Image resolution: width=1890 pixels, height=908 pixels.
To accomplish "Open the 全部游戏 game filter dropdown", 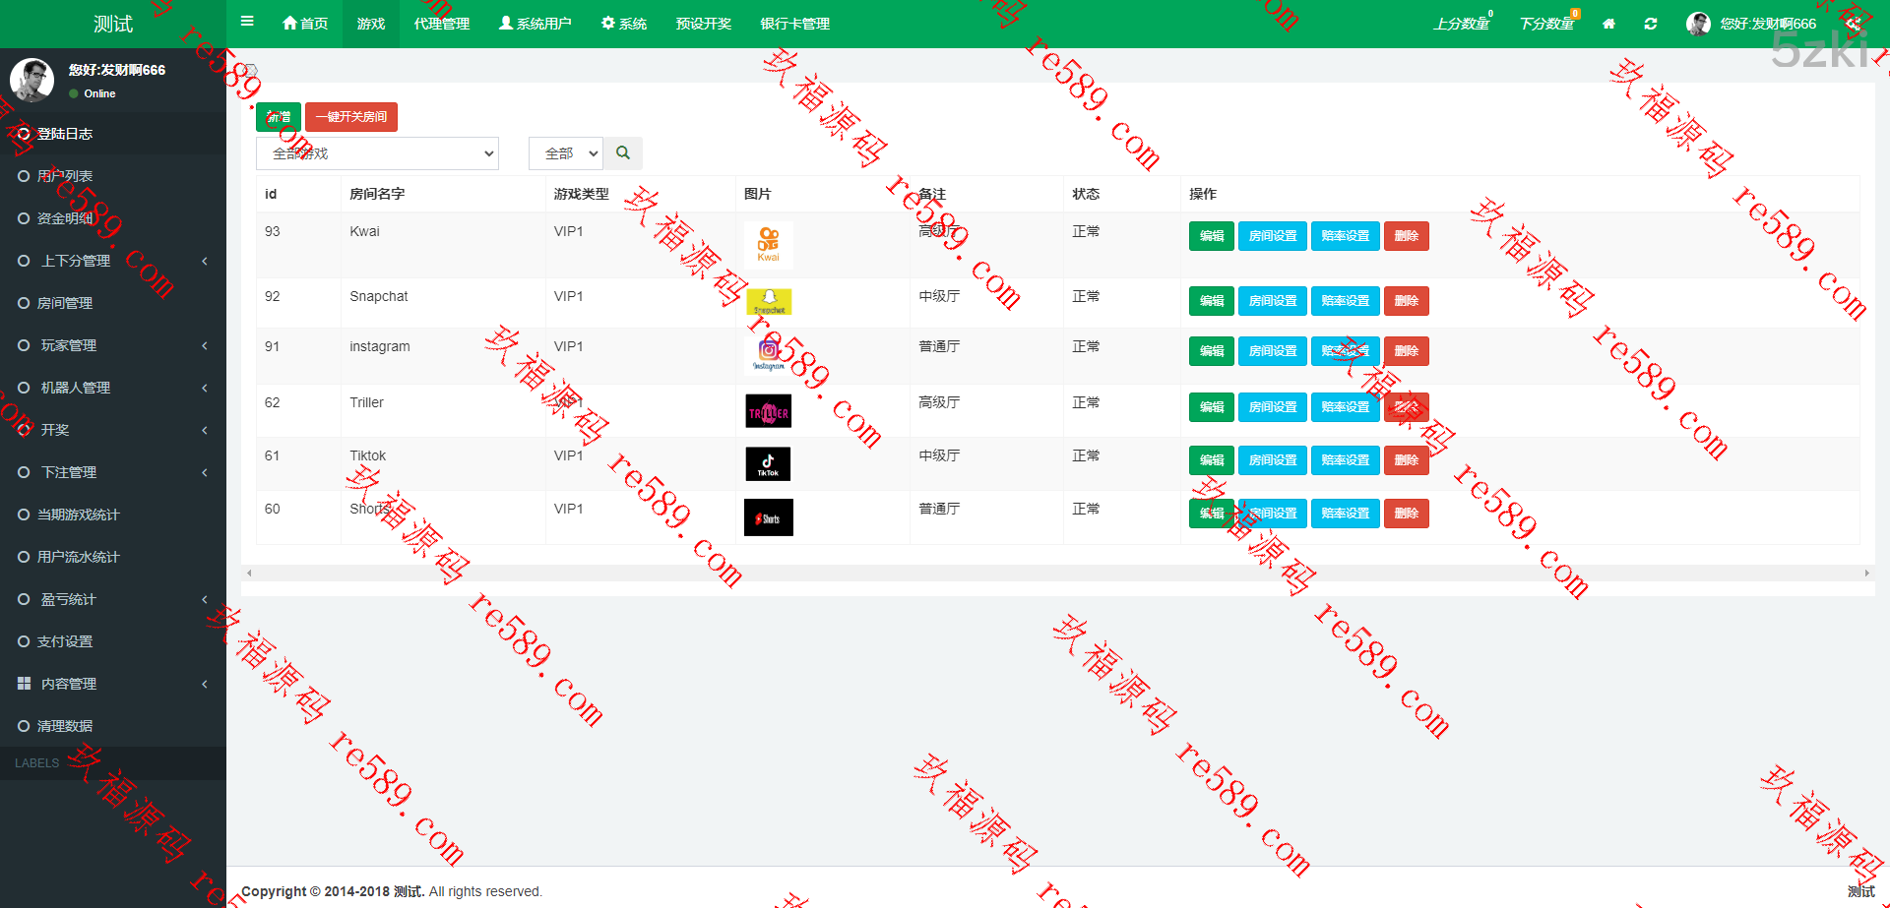I will click(x=377, y=153).
